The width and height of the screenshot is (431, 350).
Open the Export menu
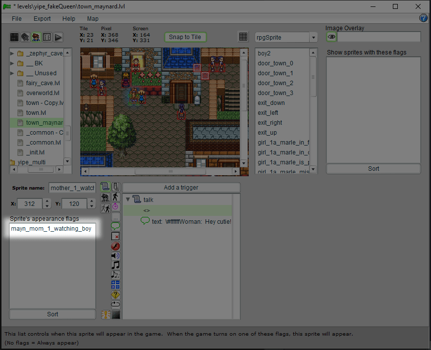point(42,19)
